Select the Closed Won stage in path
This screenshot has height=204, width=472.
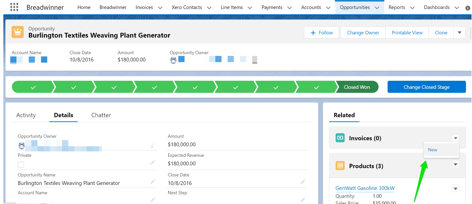[x=357, y=87]
